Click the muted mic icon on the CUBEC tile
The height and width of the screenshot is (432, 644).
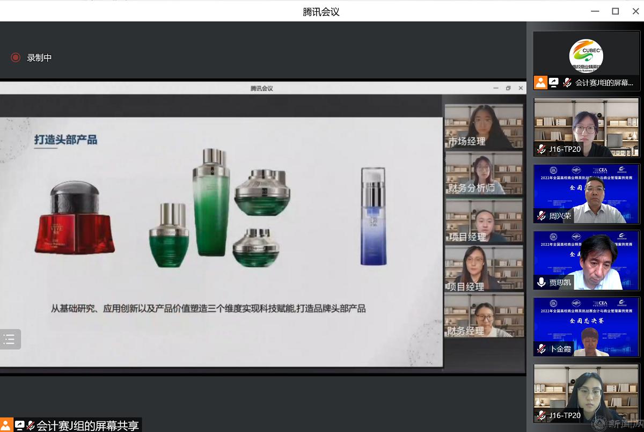pyautogui.click(x=567, y=83)
